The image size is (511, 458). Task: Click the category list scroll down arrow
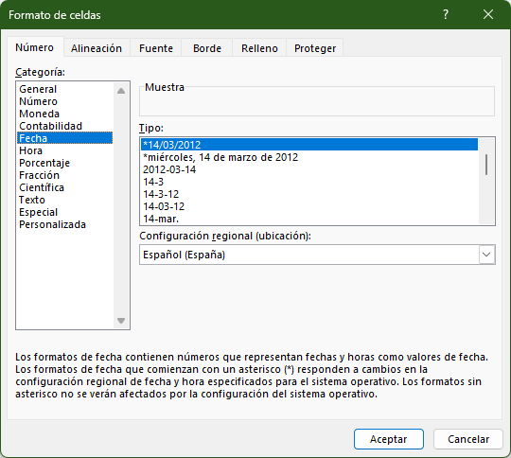coord(121,321)
